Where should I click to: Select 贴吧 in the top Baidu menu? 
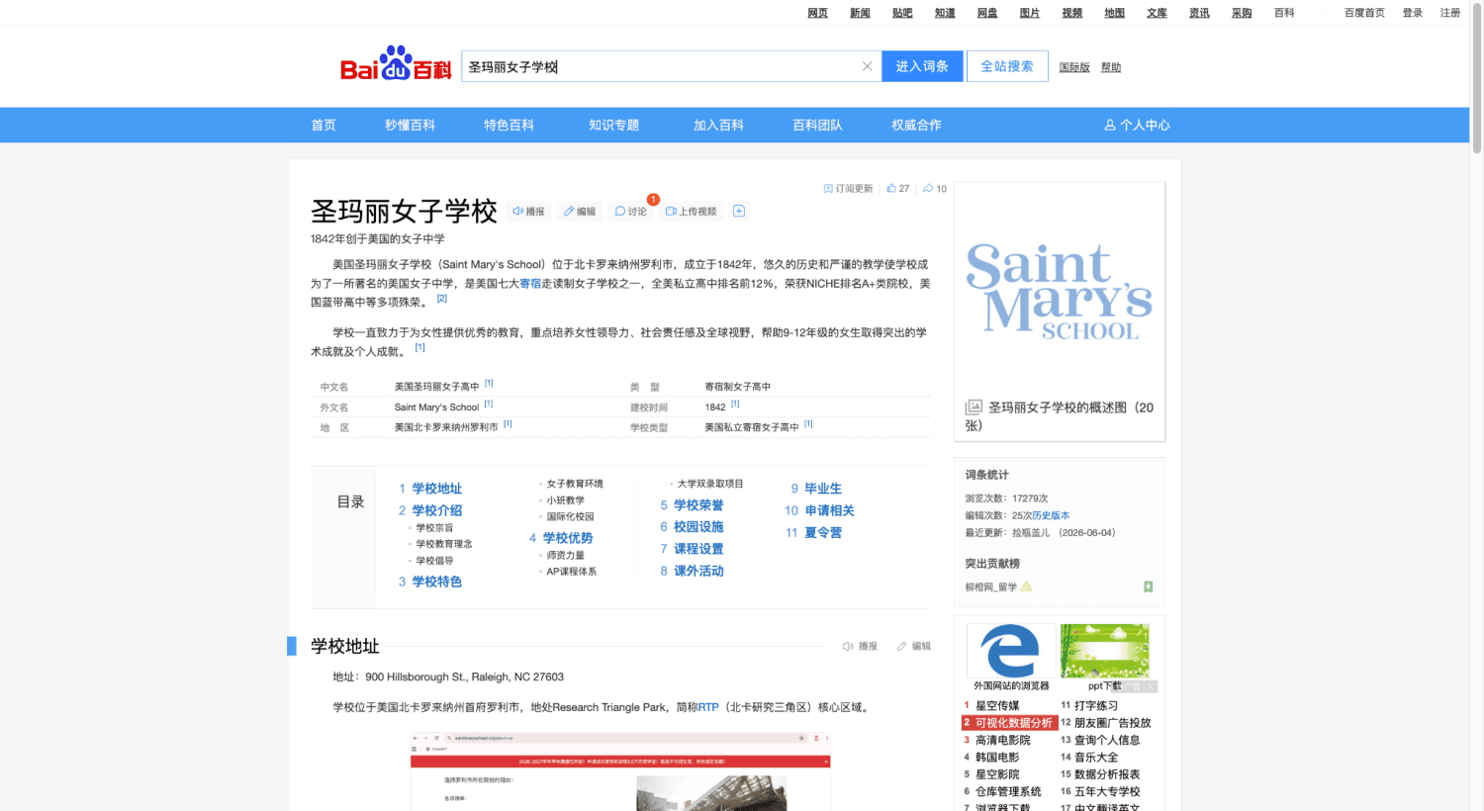902,13
